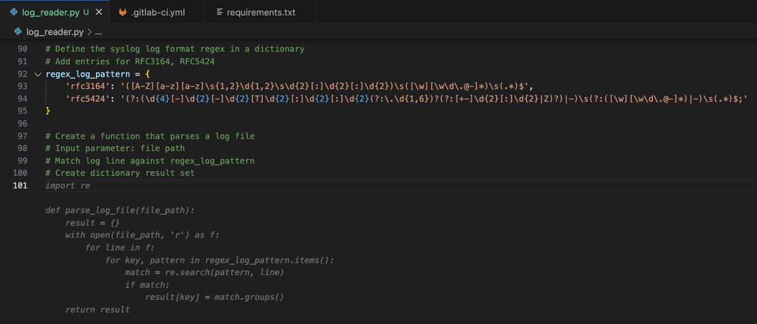The height and width of the screenshot is (324, 757).
Task: Open the .gitlab-ci.yml tab
Action: coord(156,12)
